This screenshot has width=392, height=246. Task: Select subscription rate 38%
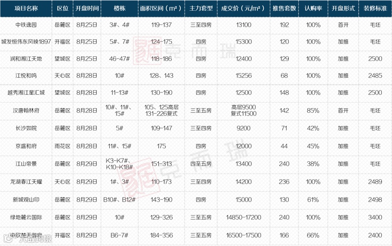[313, 164]
